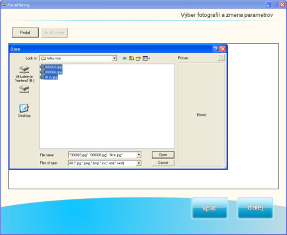Image resolution: width=287 pixels, height=235 pixels.
Task: Go up one folder level icon
Action: pos(131,58)
